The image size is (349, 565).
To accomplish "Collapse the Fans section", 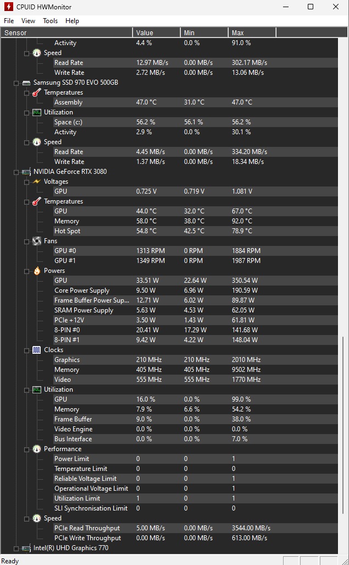I will pyautogui.click(x=26, y=242).
